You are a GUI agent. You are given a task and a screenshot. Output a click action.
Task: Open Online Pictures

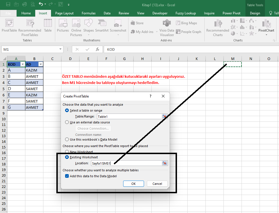(x=76, y=28)
